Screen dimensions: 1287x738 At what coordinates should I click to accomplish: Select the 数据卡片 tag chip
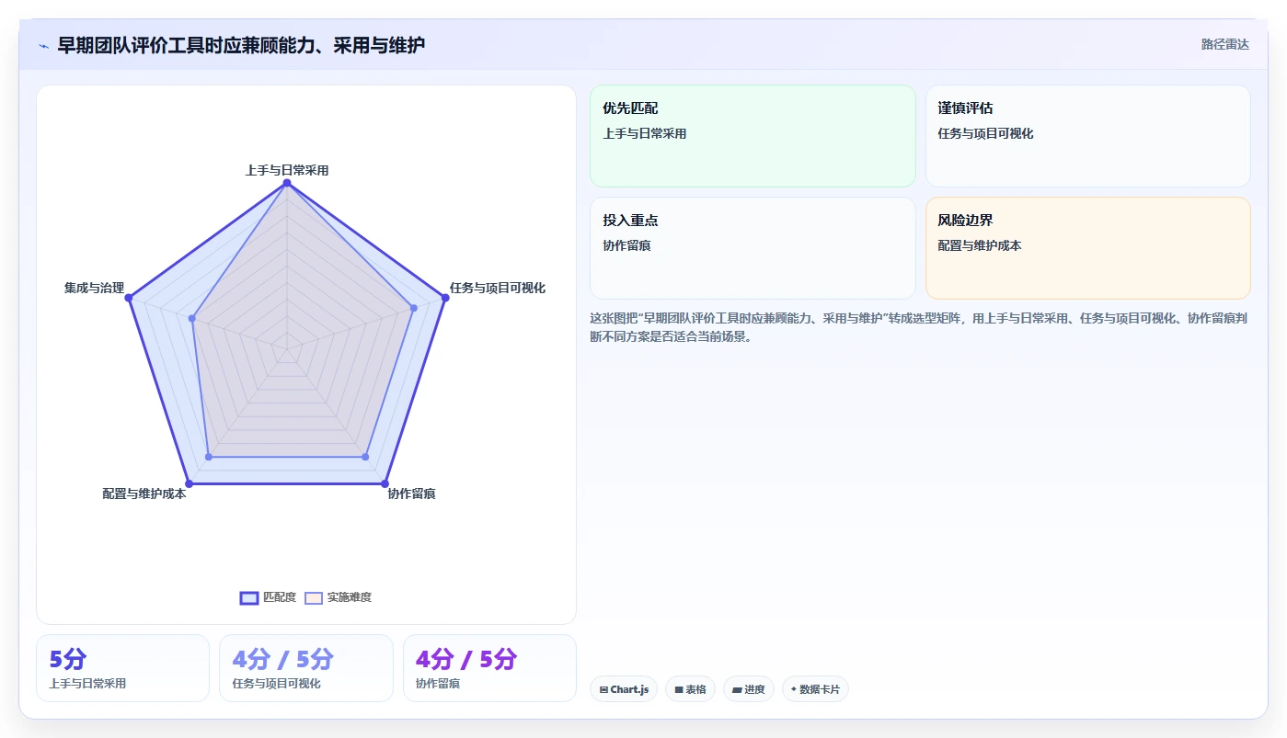pos(815,689)
